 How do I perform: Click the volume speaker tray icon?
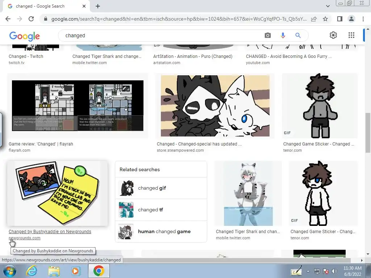[x=334, y=271]
